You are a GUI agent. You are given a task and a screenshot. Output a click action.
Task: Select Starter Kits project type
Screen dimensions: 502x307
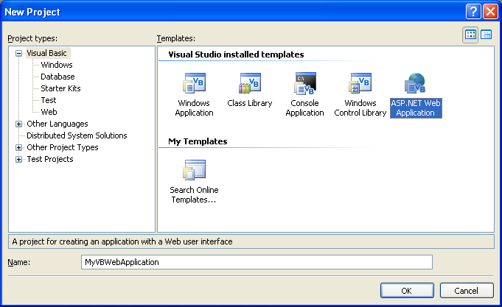(60, 88)
